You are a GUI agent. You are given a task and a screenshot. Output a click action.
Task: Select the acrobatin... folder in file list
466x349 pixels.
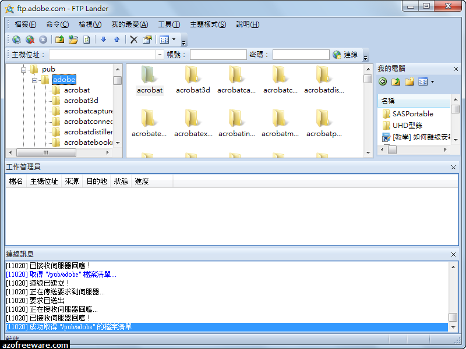click(236, 123)
